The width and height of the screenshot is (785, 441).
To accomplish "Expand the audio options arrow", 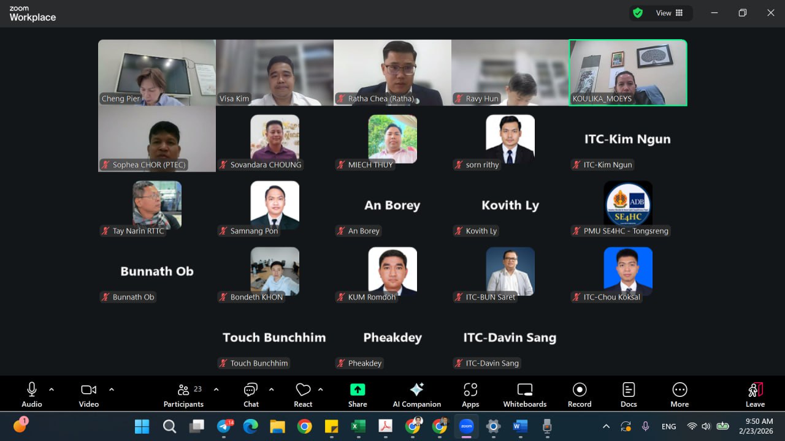I will (52, 390).
